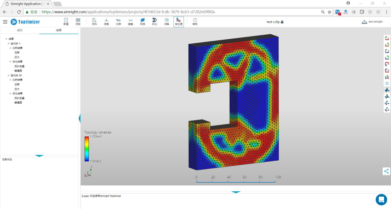
Task: Click the fit-to-screen view icon
Action: click(x=387, y=83)
